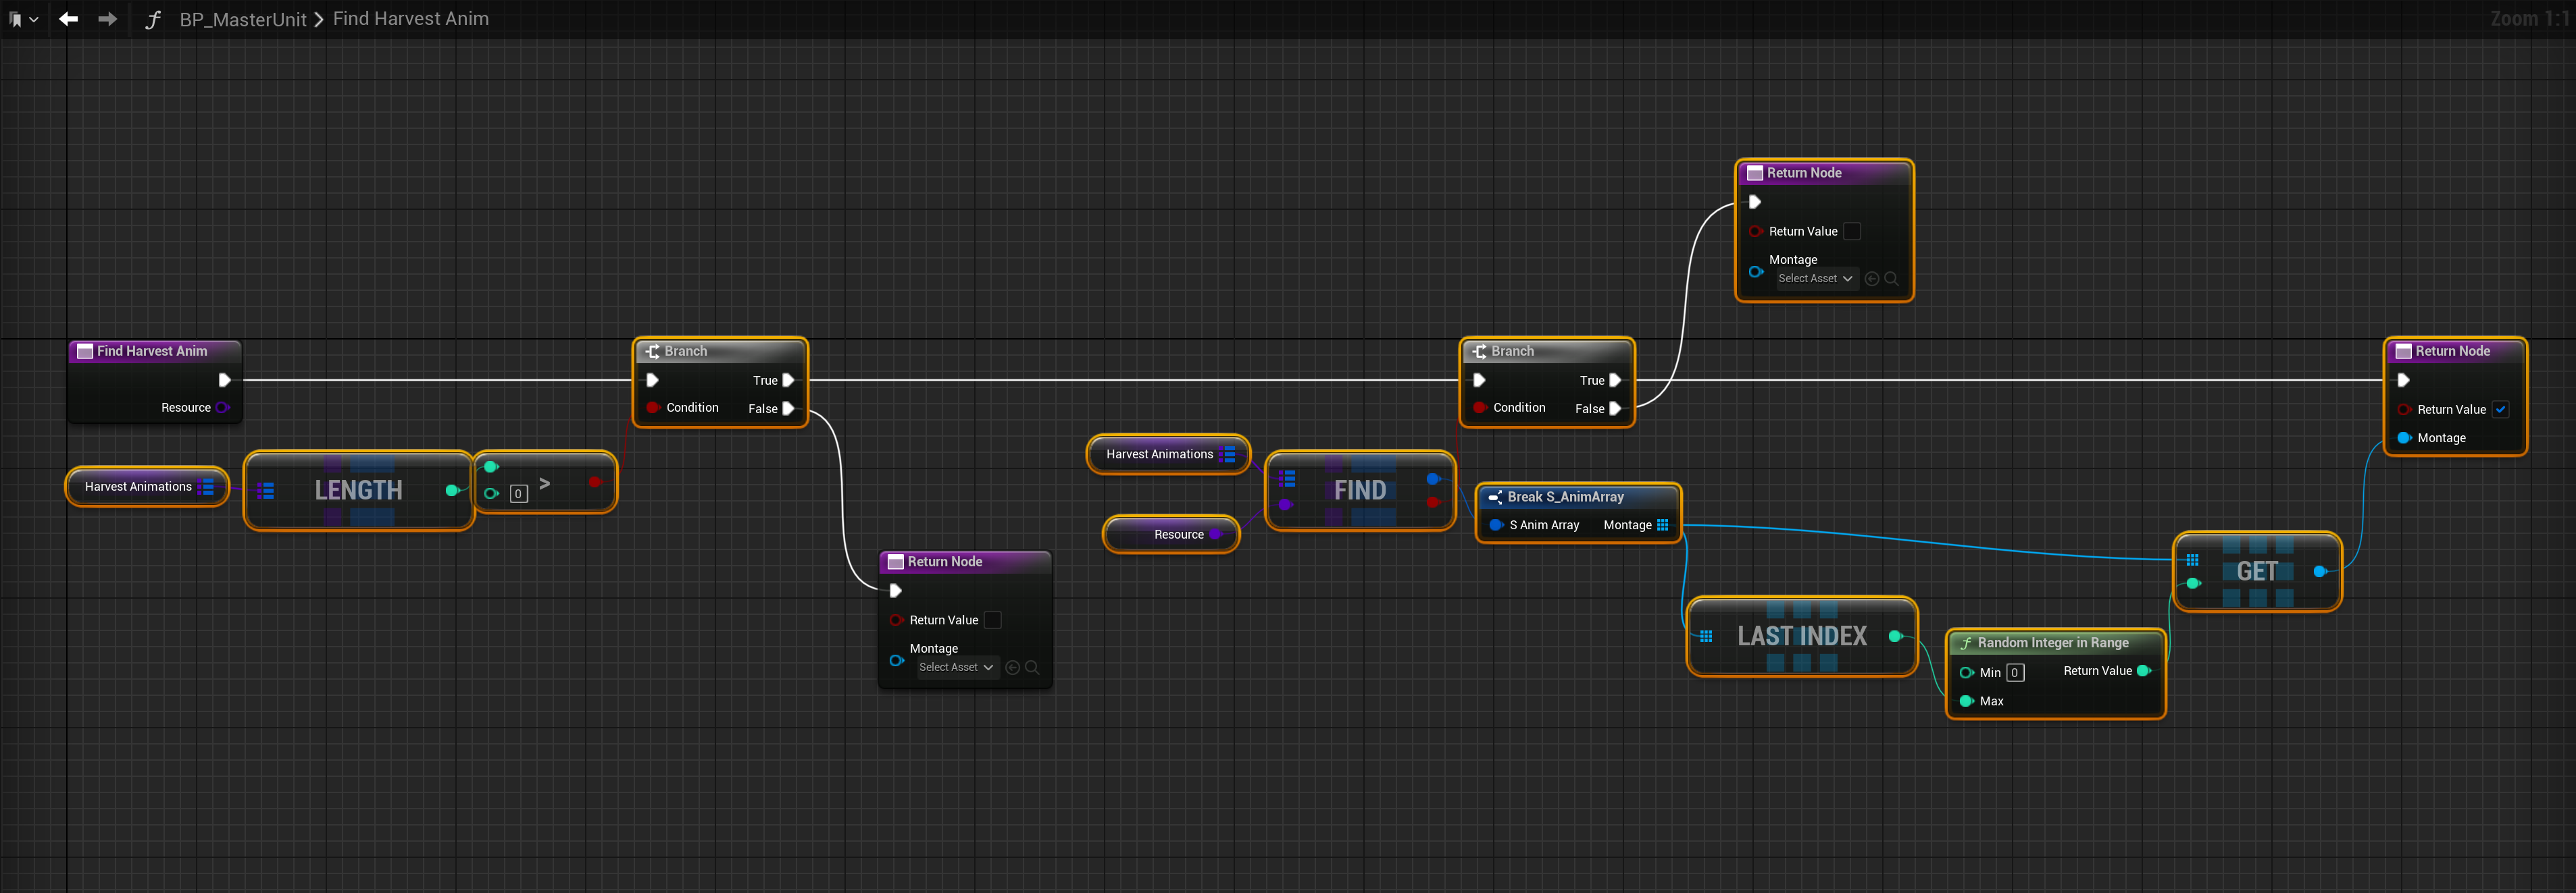Click Max pin on Random Integer in Range
The width and height of the screenshot is (2576, 893).
(x=1966, y=701)
